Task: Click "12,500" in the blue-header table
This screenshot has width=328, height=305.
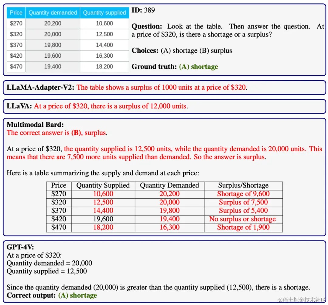Action: pyautogui.click(x=104, y=34)
